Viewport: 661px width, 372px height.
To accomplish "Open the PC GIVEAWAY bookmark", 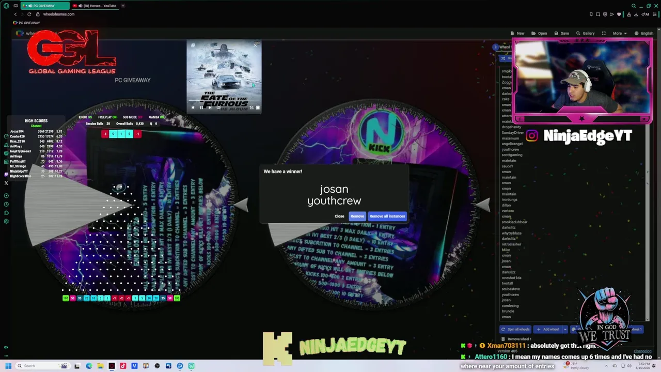I will (x=27, y=23).
